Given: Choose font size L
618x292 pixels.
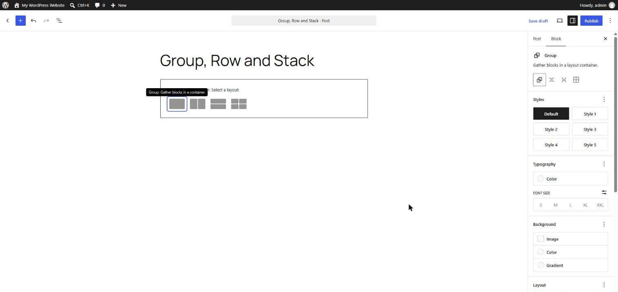Looking at the screenshot, I should (x=571, y=205).
